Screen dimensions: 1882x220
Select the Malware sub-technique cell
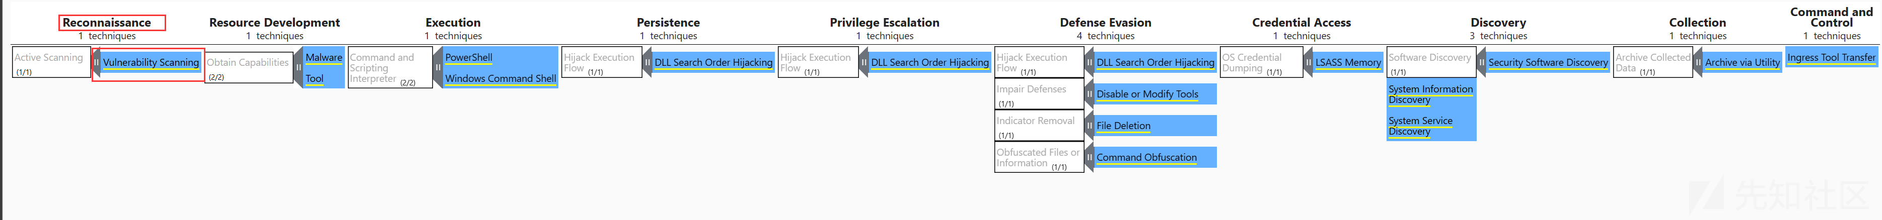(324, 58)
